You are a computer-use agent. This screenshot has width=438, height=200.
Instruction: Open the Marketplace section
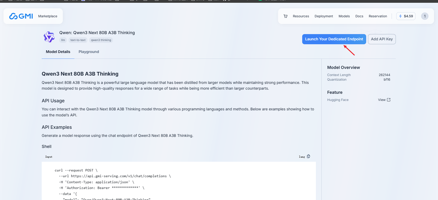[48, 16]
